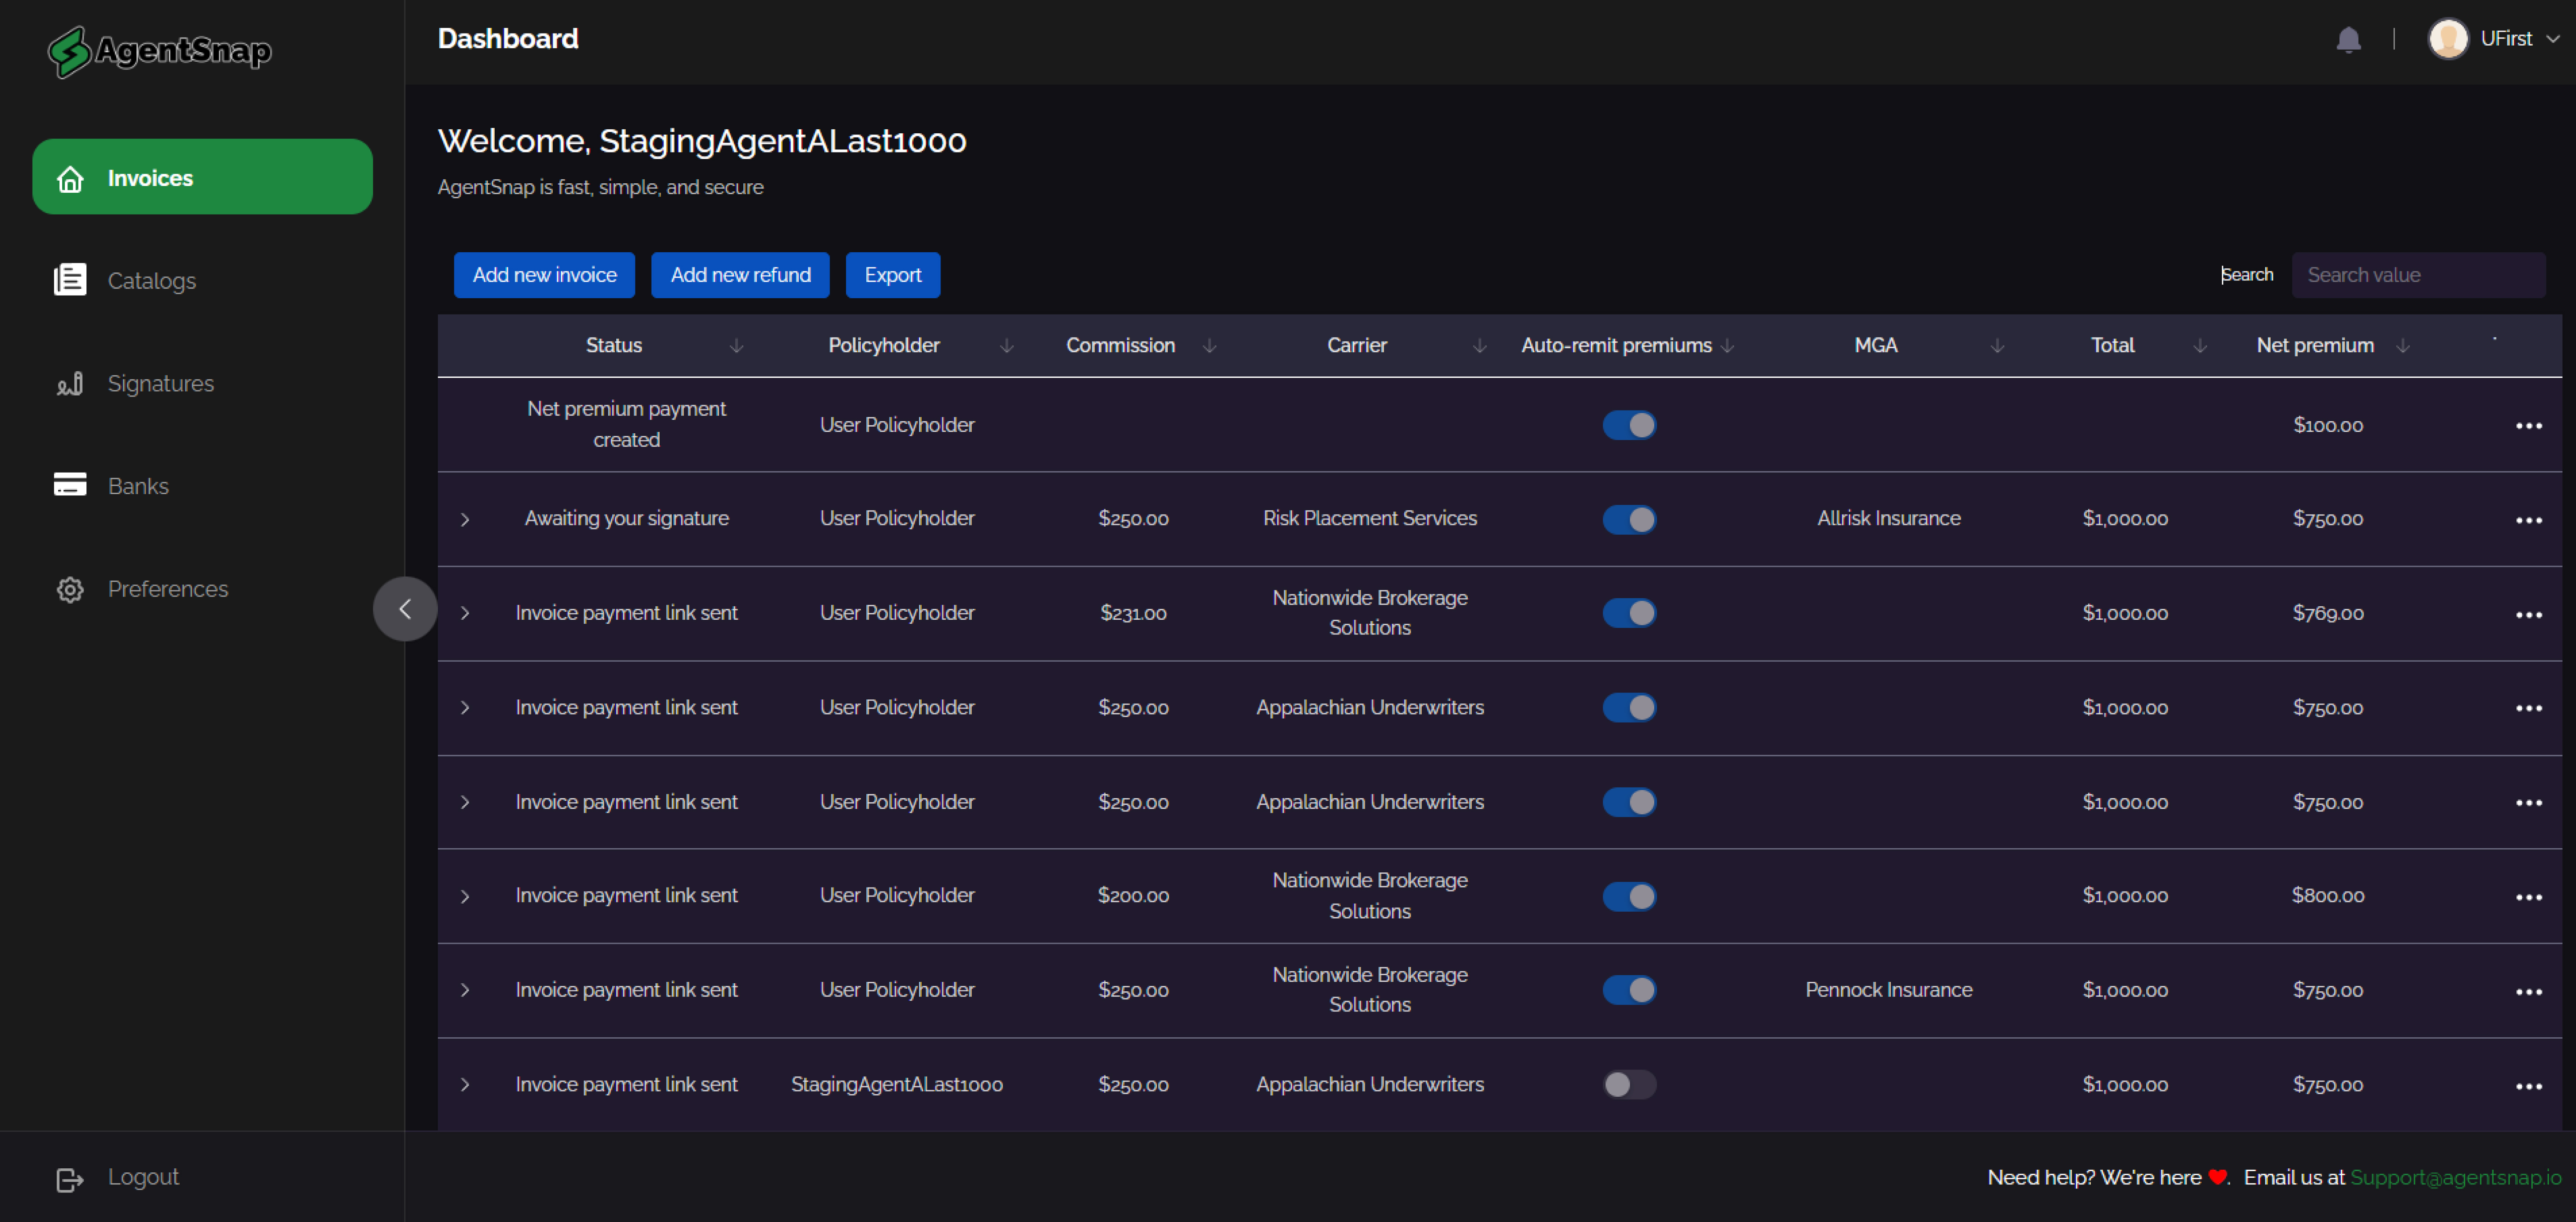
Task: Expand the Pennock Insurance invoice row
Action: pyautogui.click(x=465, y=990)
